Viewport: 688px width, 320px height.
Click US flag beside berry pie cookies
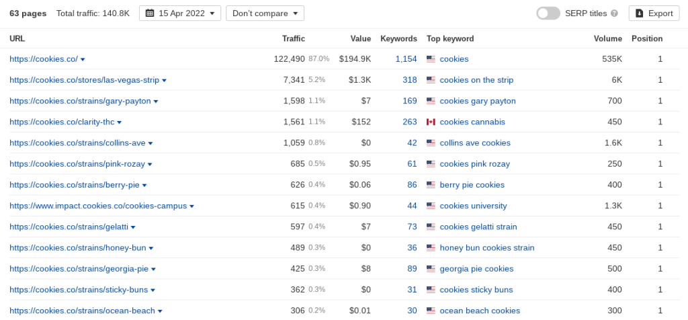click(x=431, y=185)
